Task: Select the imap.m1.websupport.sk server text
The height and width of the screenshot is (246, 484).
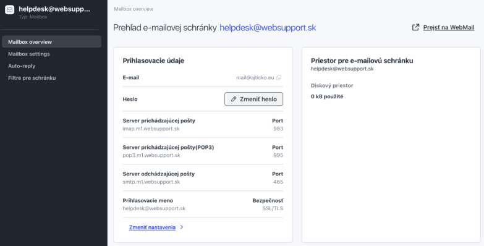Action: 151,129
